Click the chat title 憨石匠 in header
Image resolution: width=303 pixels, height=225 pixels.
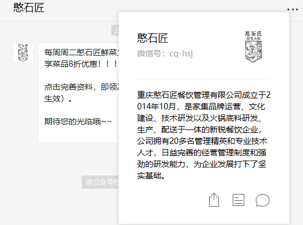click(29, 7)
